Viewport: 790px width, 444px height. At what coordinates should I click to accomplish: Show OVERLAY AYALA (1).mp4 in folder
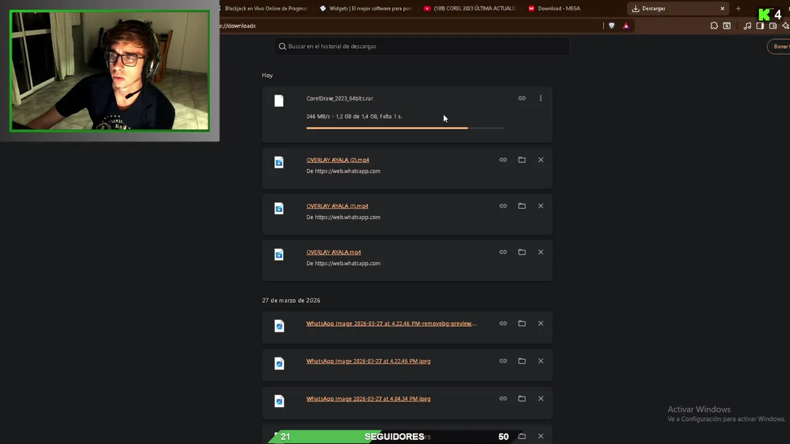pos(522,206)
